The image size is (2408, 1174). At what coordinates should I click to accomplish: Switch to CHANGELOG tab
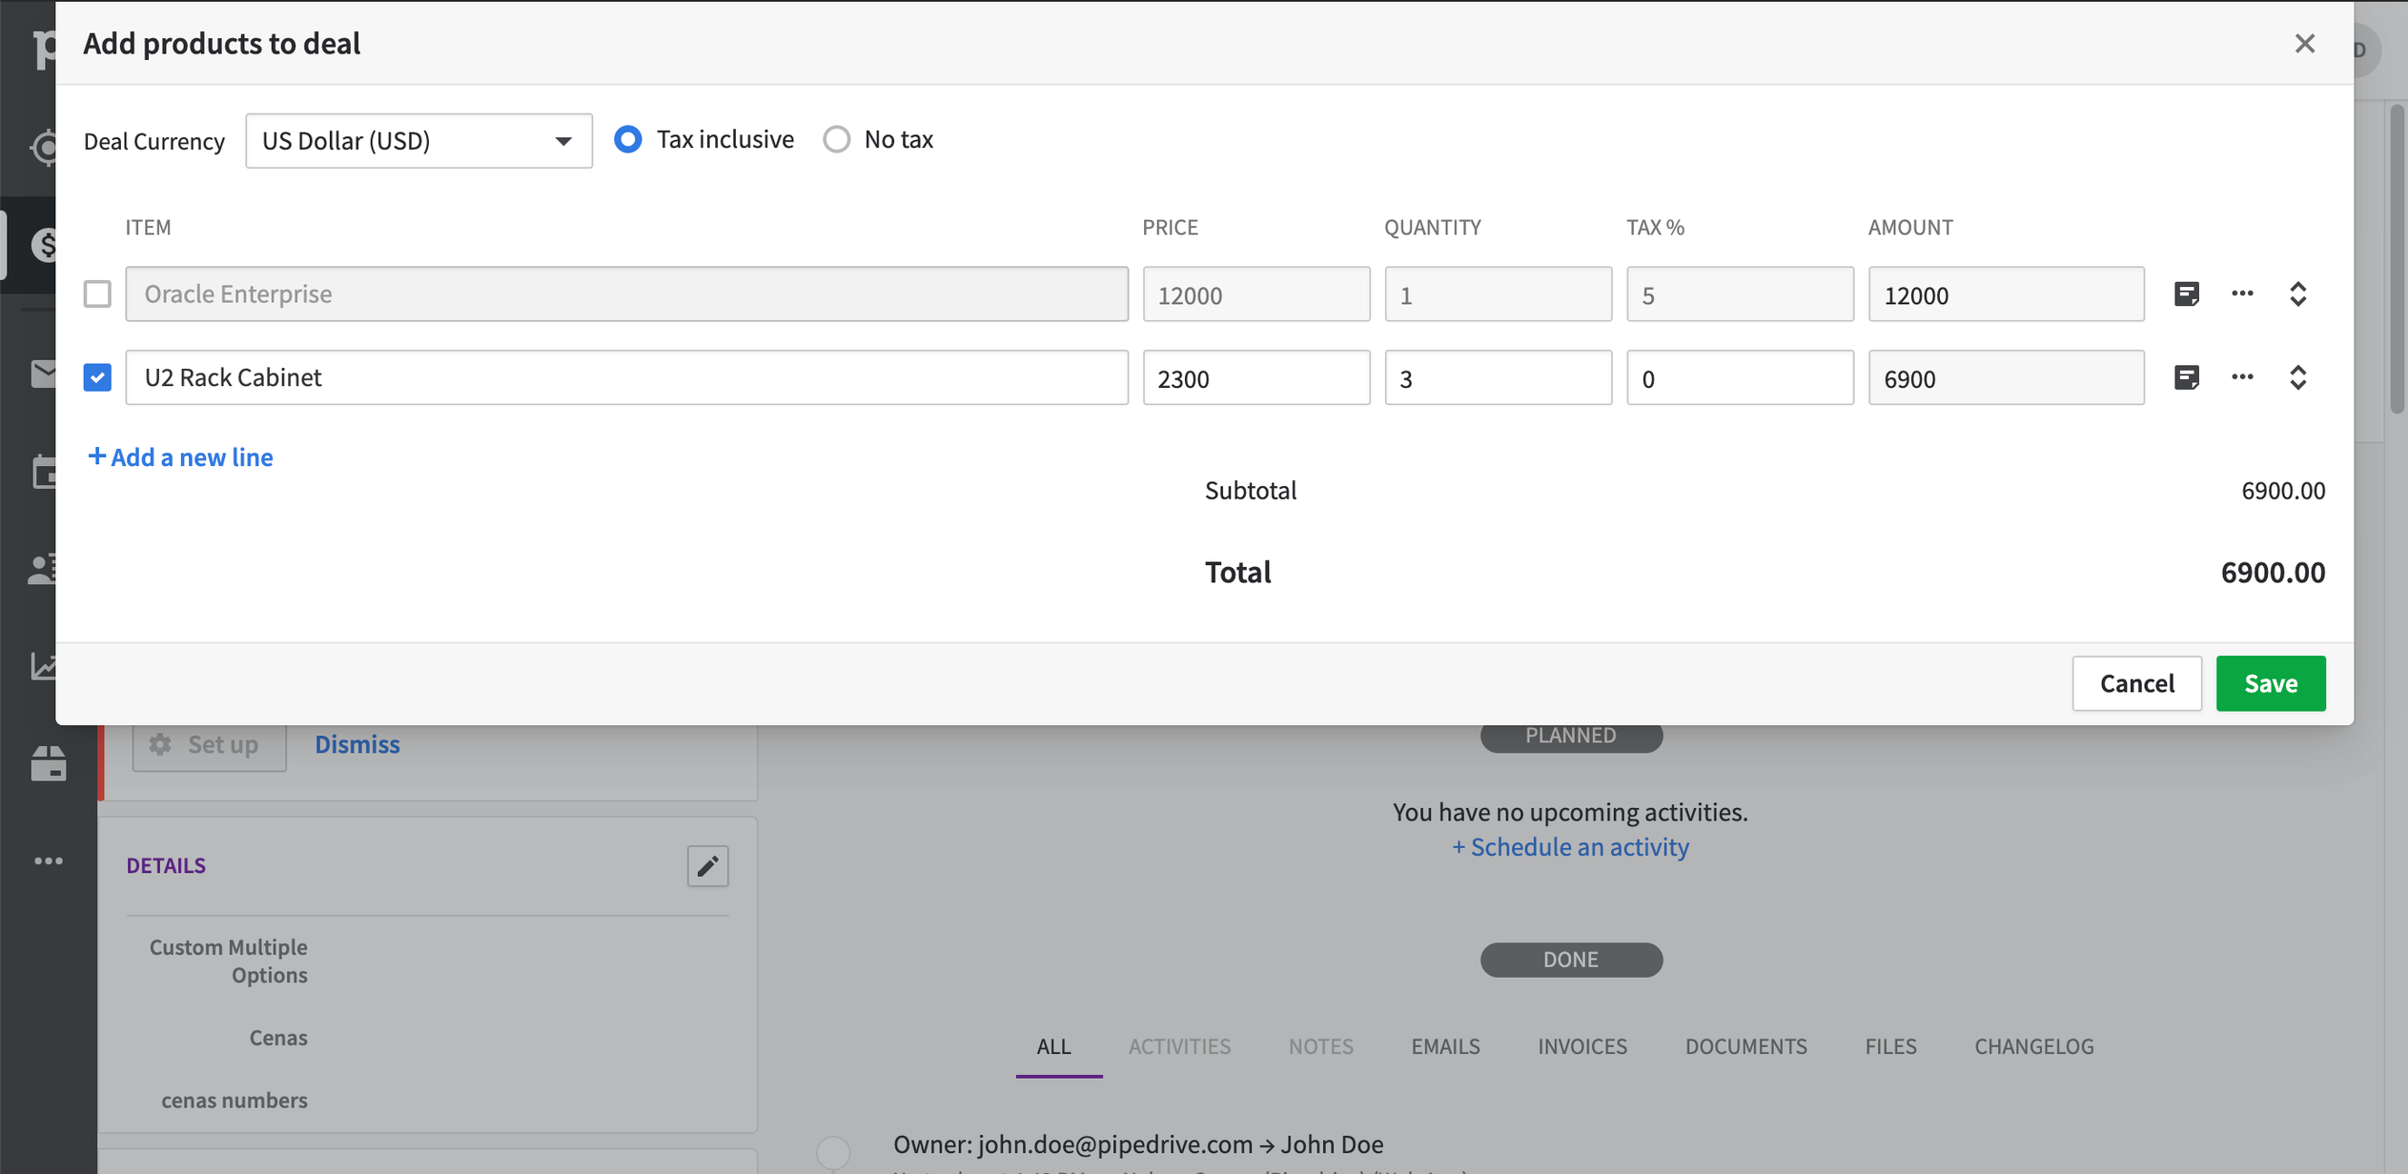[x=2034, y=1046]
